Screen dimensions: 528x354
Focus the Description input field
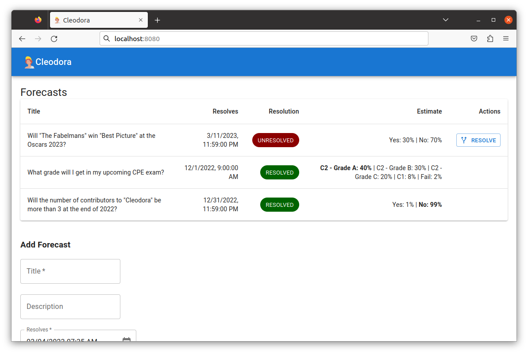pyautogui.click(x=70, y=307)
